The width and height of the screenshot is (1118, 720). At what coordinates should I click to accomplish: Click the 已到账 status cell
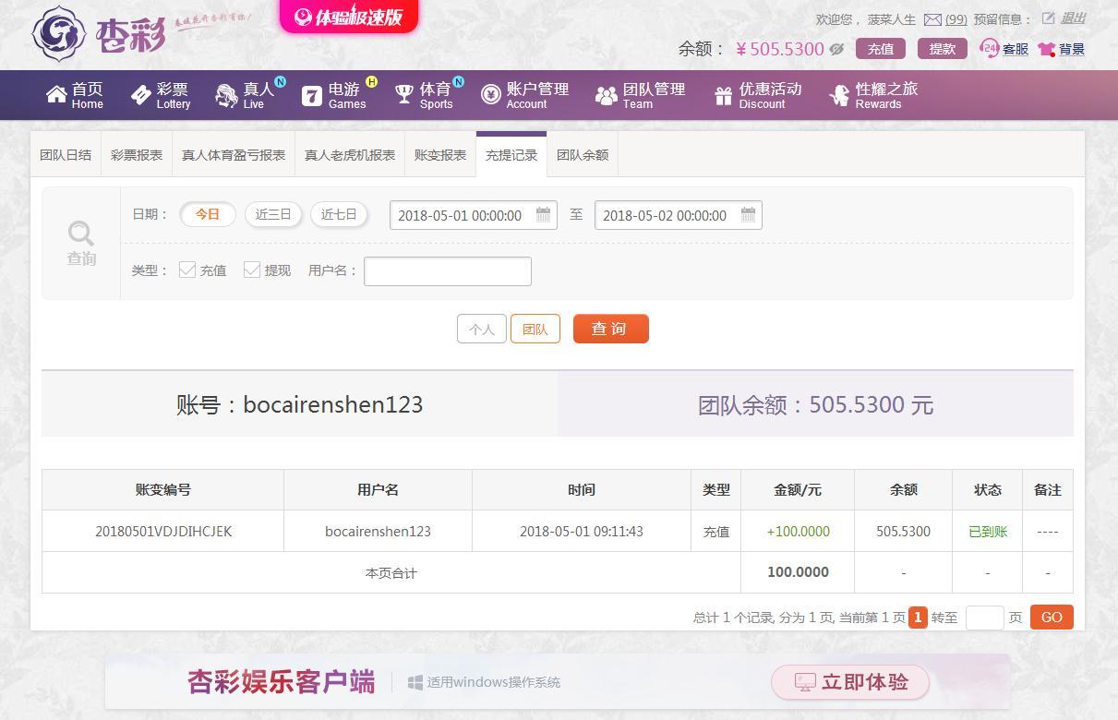[x=988, y=532]
